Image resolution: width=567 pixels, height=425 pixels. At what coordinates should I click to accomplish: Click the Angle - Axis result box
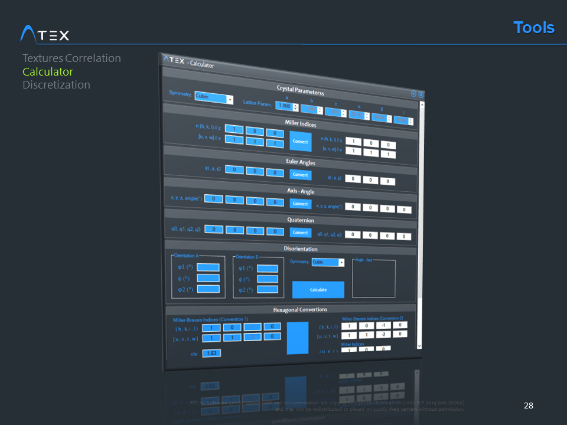tap(374, 279)
